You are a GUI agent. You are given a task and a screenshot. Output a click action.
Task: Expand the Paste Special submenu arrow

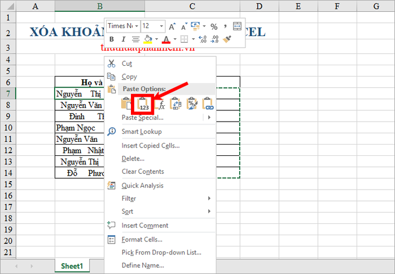[209, 117]
